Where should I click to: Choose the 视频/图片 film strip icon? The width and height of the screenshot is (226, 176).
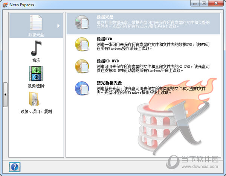pyautogui.click(x=36, y=74)
